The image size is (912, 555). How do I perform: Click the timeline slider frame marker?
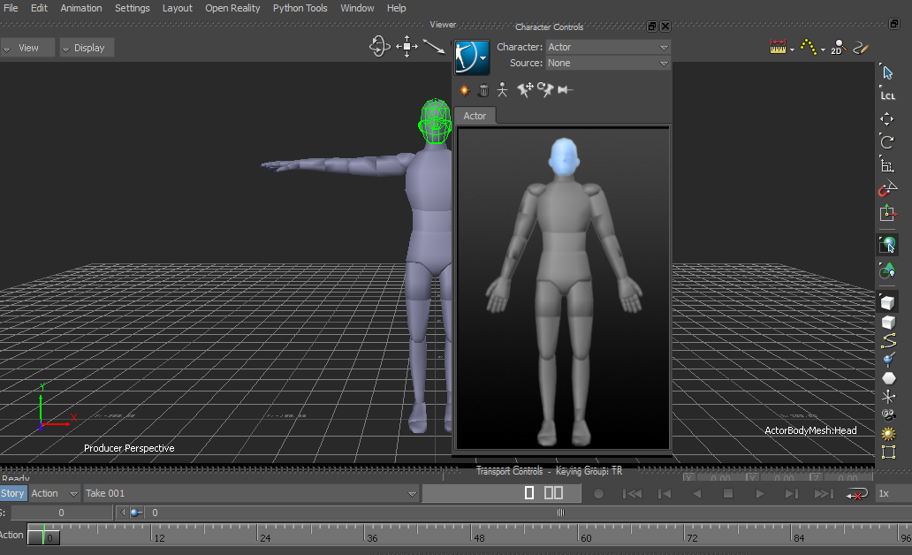[x=44, y=536]
